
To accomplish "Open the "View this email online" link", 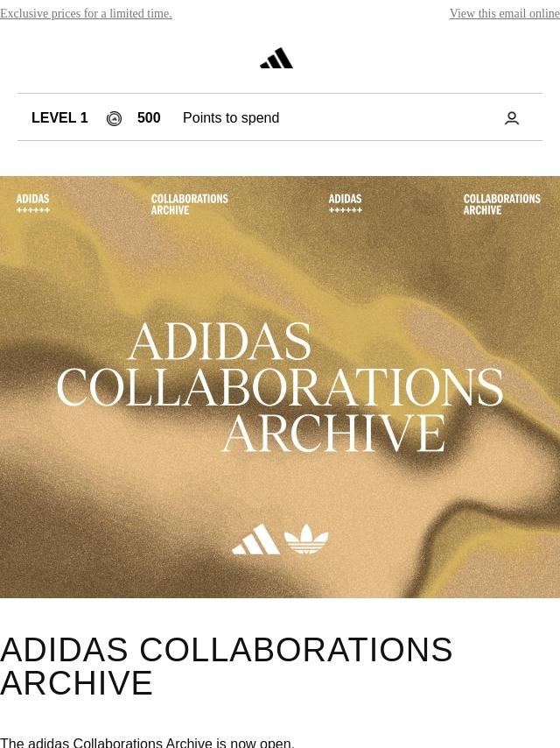I will [505, 13].
